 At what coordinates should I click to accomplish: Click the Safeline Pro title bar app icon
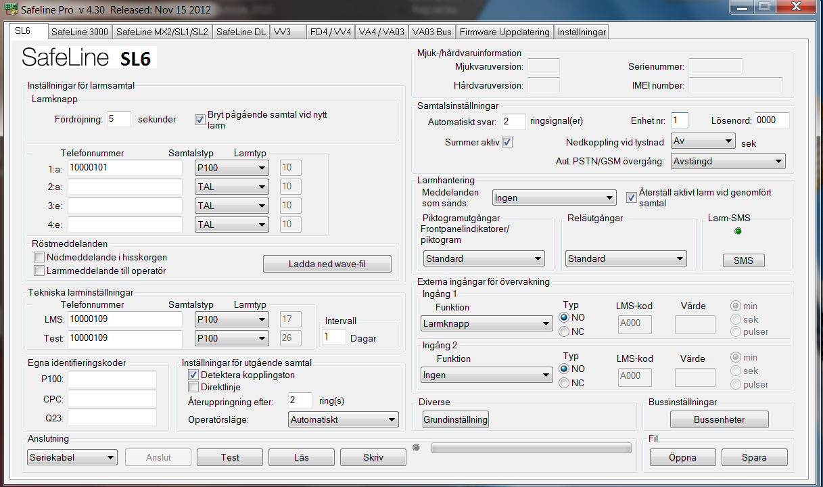[11, 10]
